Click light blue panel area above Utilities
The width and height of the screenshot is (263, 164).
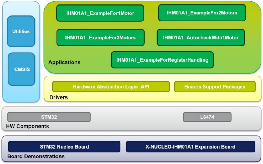(21, 8)
